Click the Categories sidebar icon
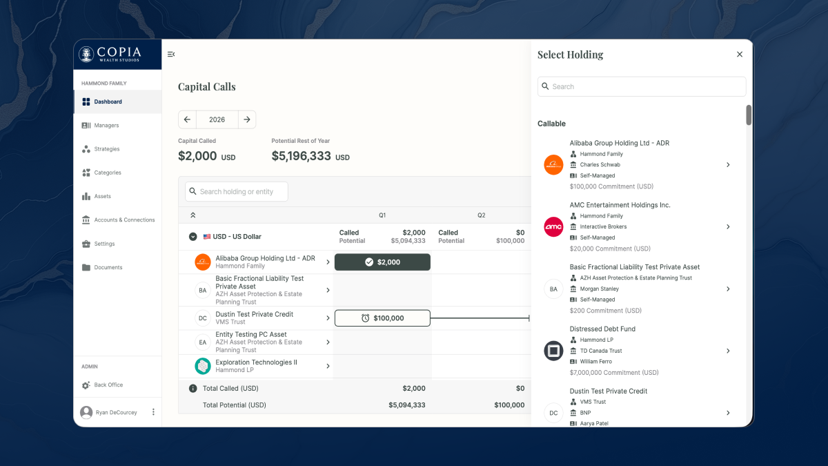The image size is (828, 466). click(x=86, y=173)
